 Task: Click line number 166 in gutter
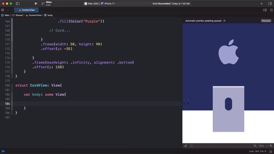[x=7, y=21]
